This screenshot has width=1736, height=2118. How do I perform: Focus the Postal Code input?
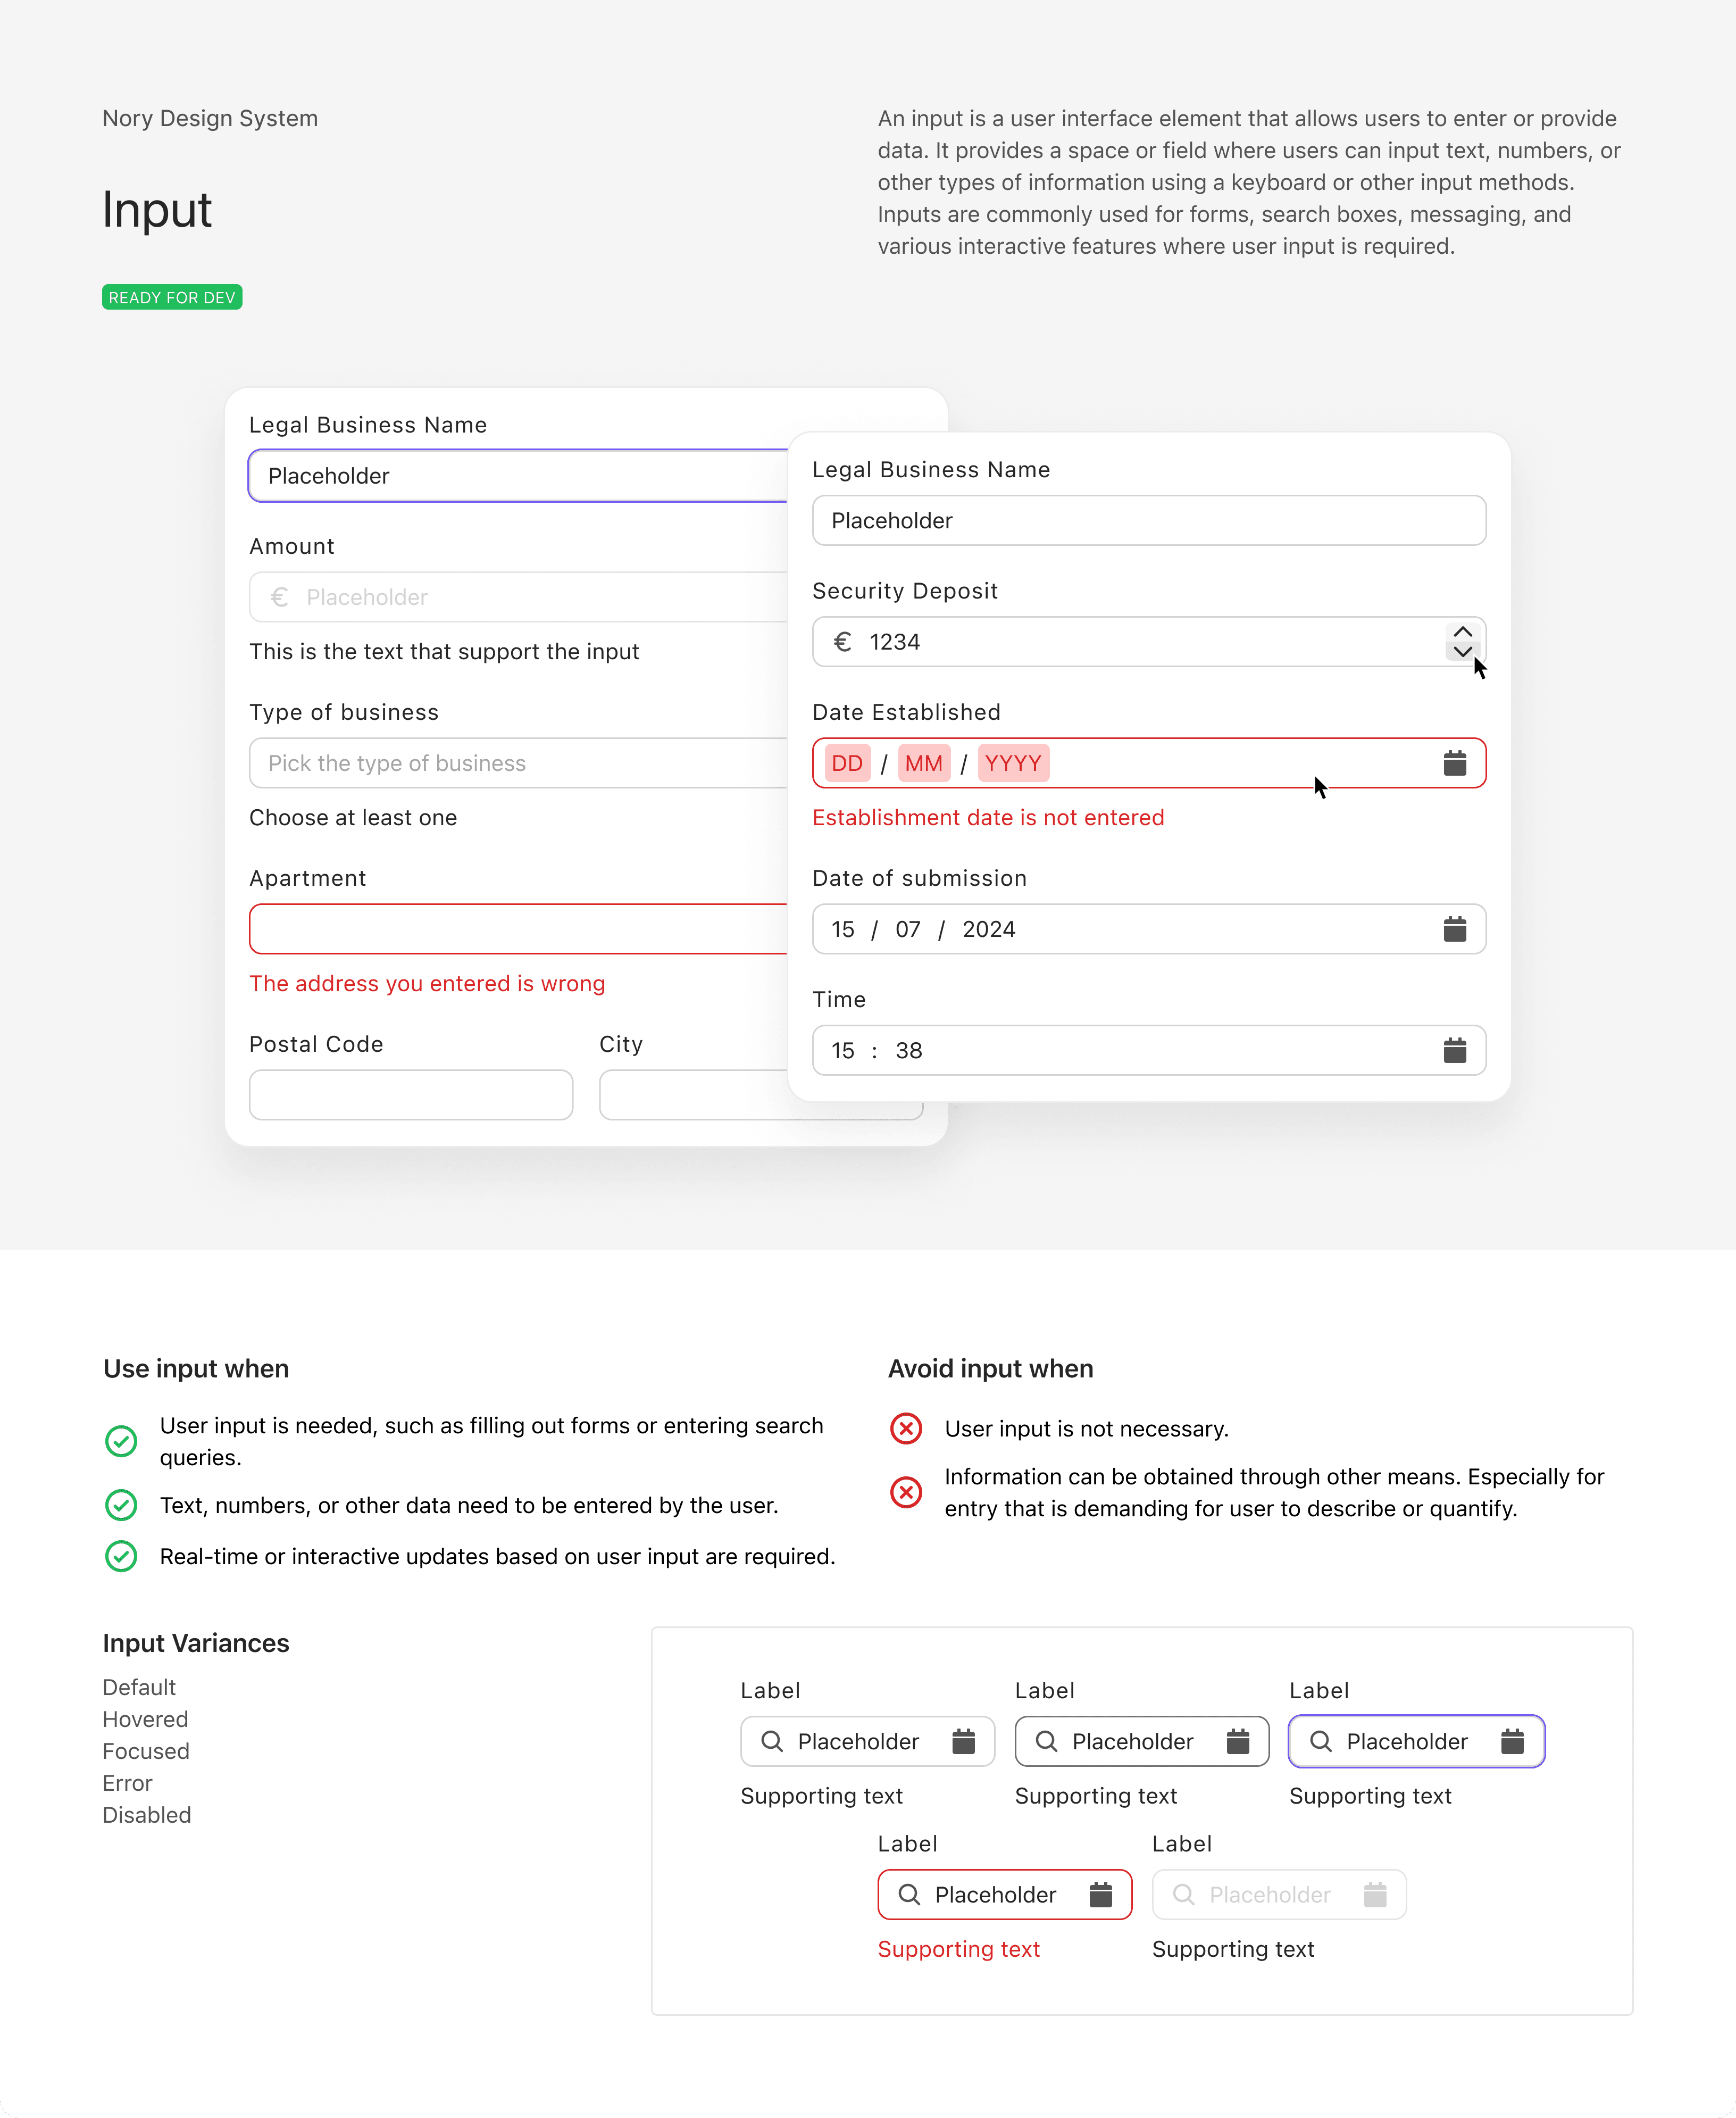tap(411, 1094)
